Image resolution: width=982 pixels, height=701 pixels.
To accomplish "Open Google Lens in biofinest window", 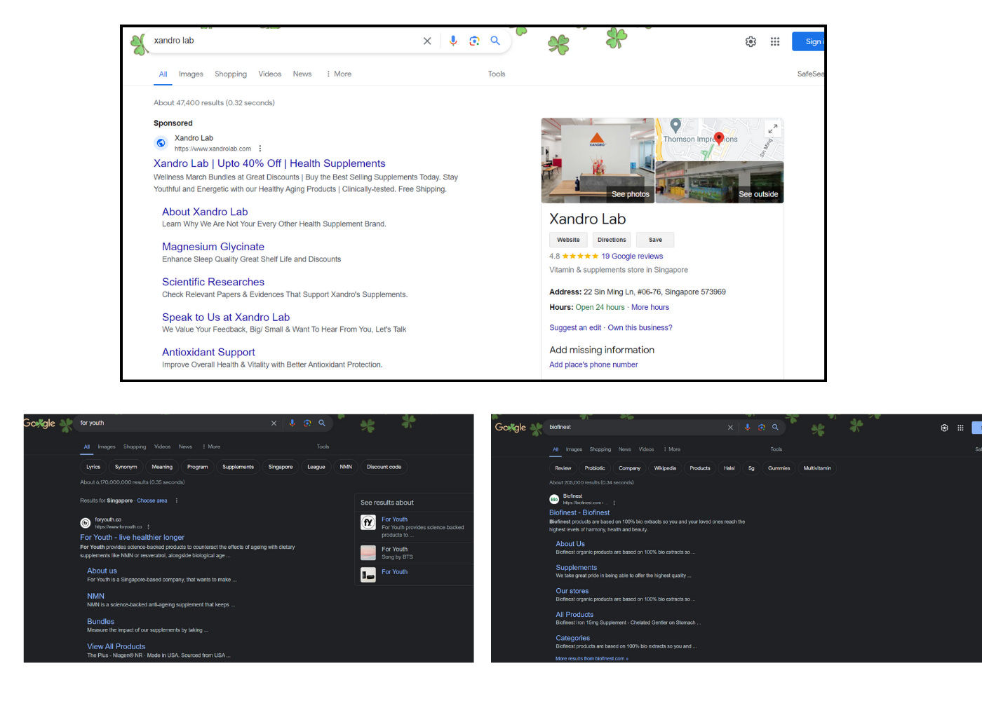I will (x=762, y=427).
